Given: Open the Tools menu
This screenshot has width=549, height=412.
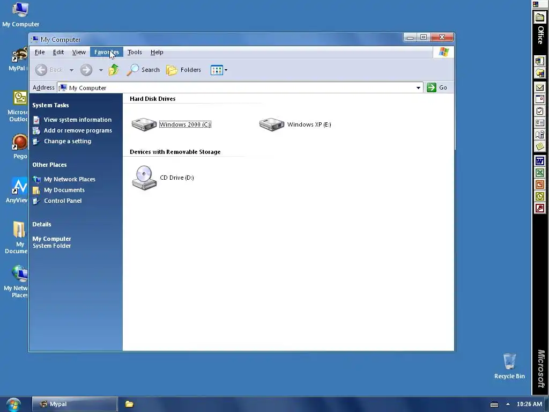Looking at the screenshot, I should coord(135,52).
